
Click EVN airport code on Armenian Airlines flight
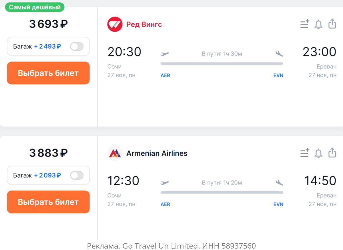click(278, 205)
